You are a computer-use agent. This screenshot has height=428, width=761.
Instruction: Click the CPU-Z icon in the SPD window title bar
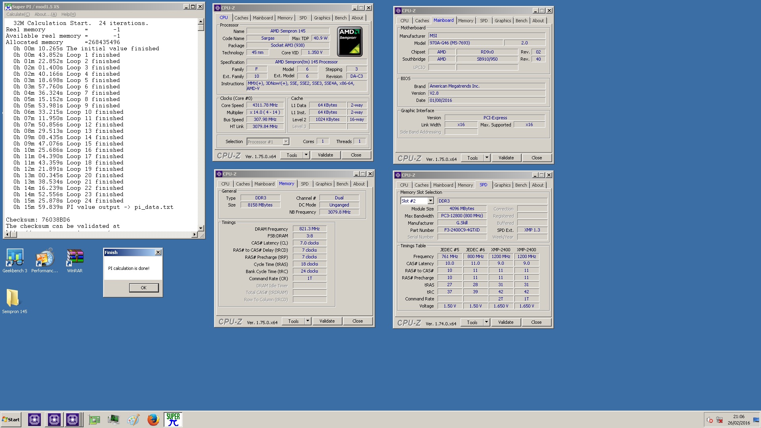[398, 175]
